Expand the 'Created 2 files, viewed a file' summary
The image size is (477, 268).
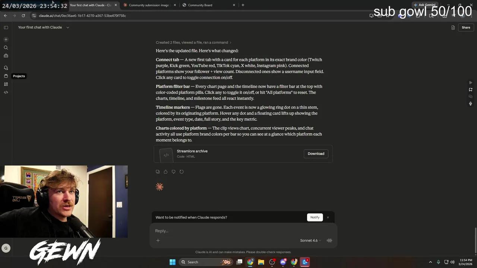194,42
